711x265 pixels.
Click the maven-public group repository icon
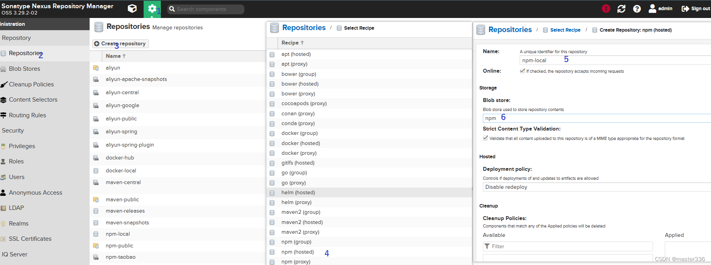(x=96, y=200)
